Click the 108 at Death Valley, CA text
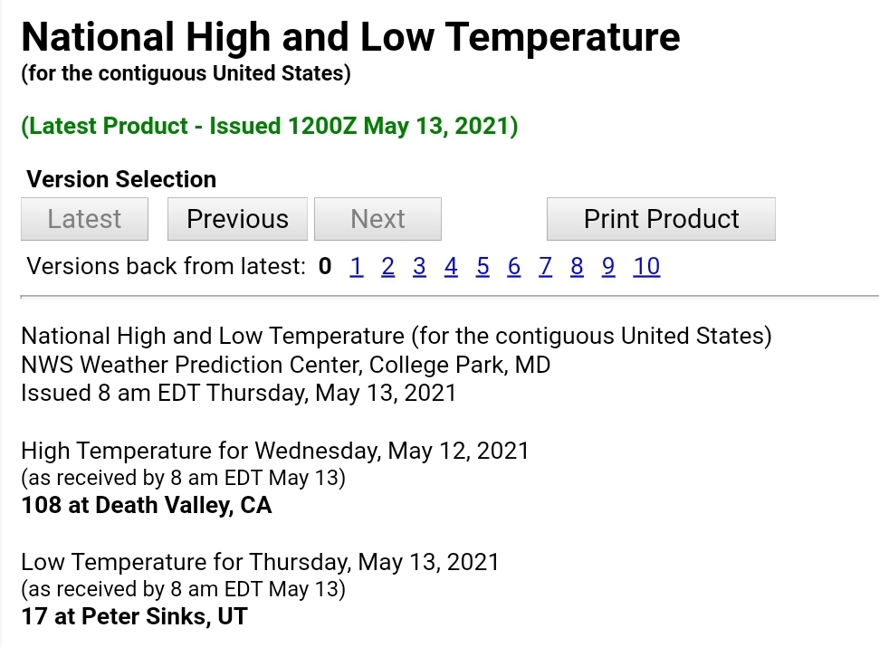The height and width of the screenshot is (647, 879). 147,505
